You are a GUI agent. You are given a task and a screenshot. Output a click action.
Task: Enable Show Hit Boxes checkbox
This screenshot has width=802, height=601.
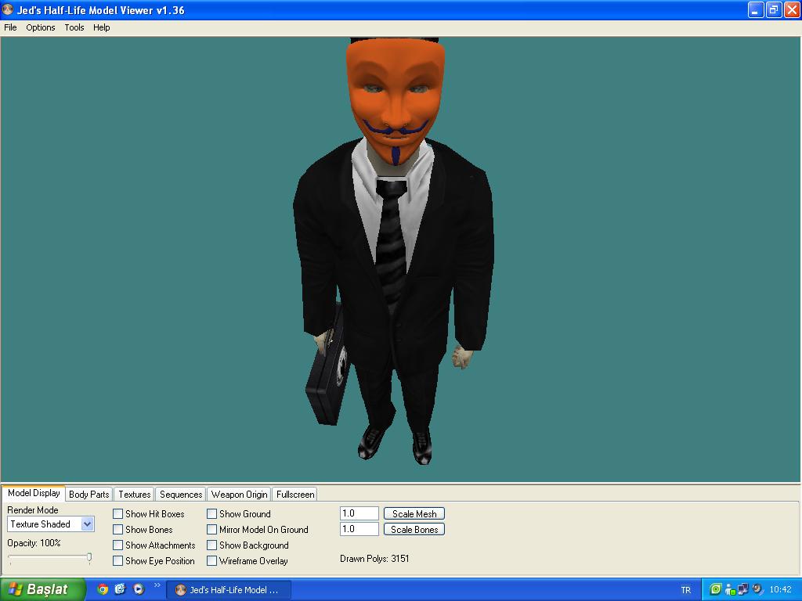118,514
